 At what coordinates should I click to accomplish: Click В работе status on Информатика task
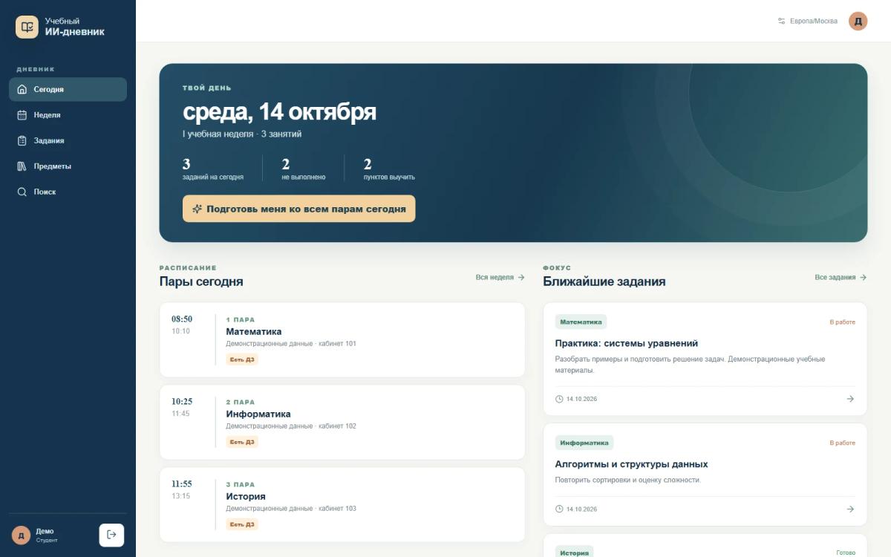point(842,443)
